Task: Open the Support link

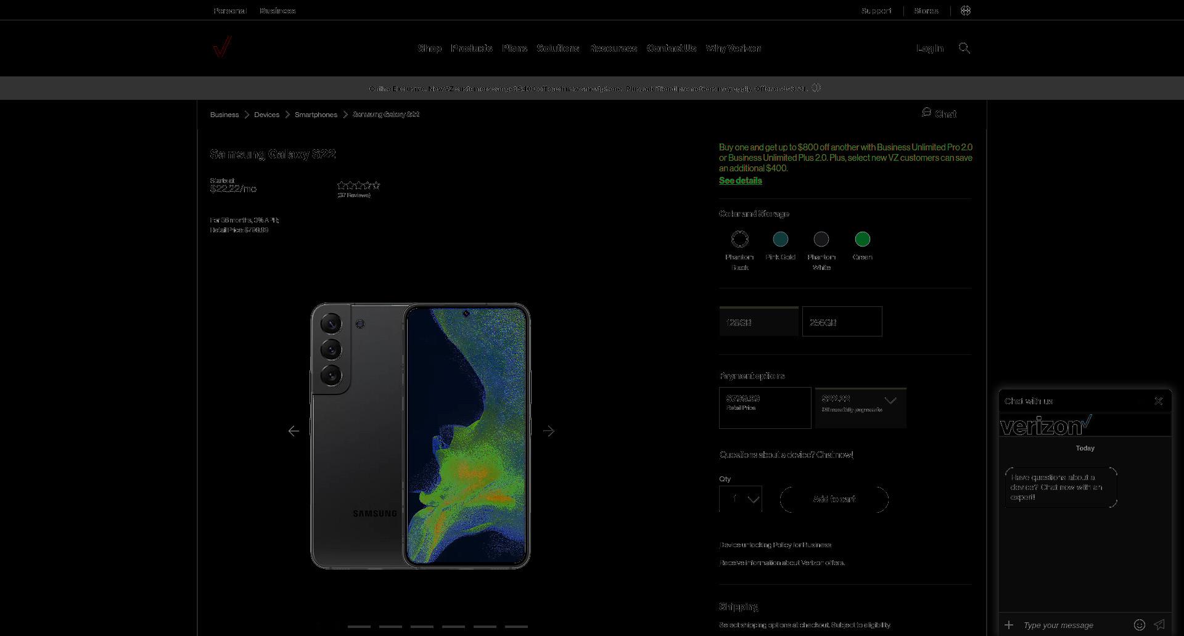Action: pyautogui.click(x=876, y=10)
